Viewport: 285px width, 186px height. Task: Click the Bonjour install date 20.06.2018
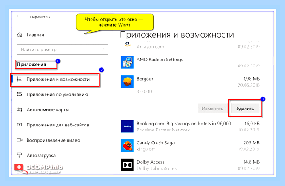(x=249, y=85)
